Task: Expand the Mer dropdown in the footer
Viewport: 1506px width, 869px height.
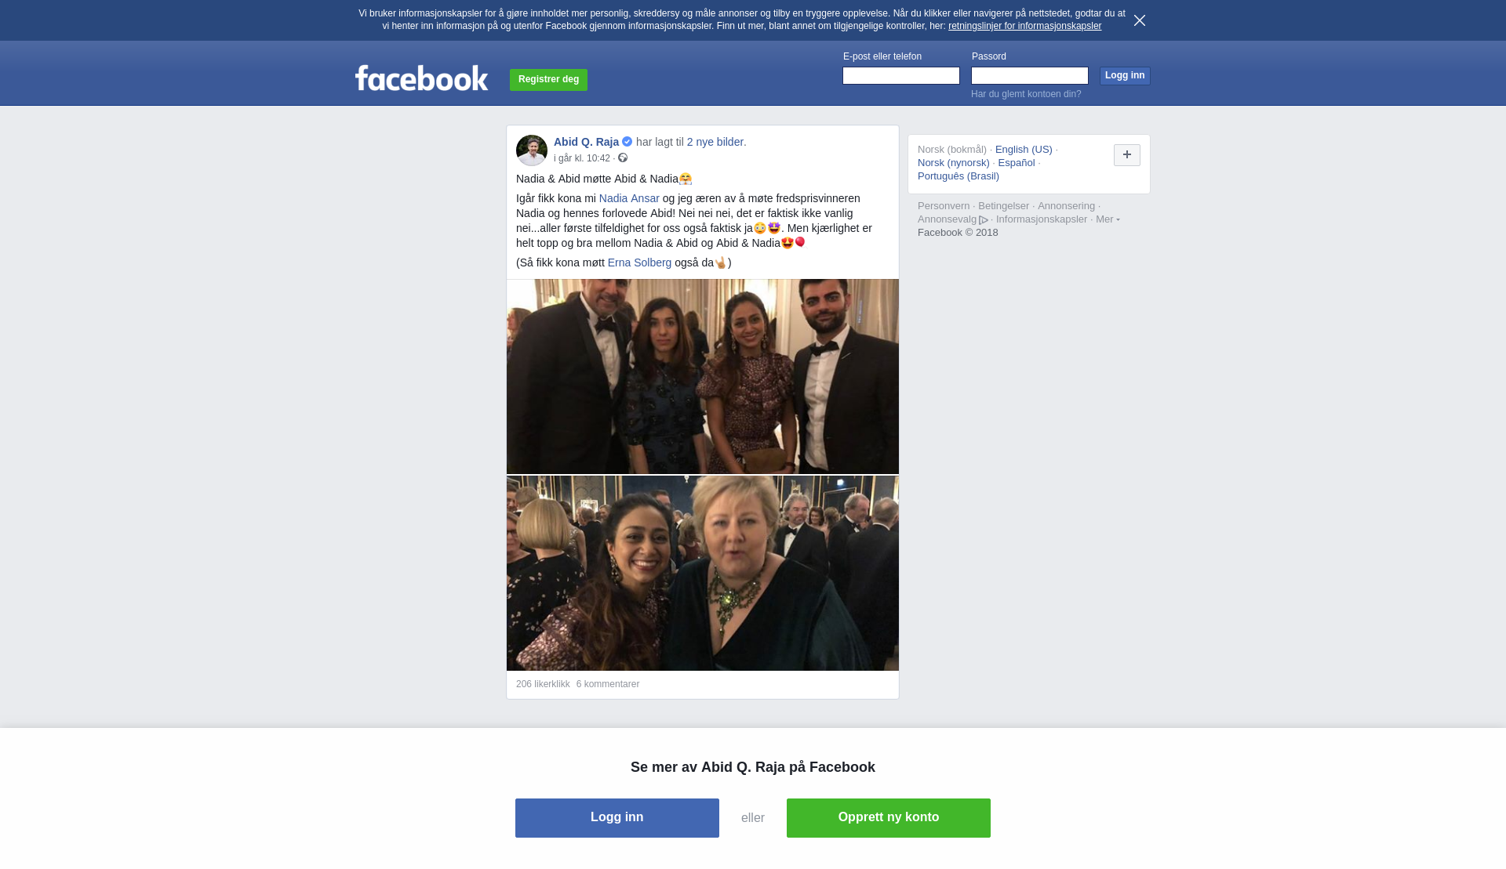Action: tap(1108, 219)
